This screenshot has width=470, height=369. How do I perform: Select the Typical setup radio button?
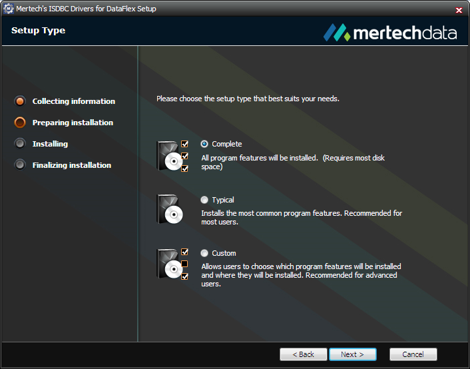(x=204, y=200)
